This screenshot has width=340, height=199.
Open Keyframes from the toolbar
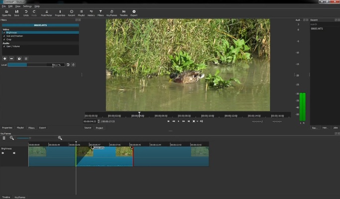[112, 13]
